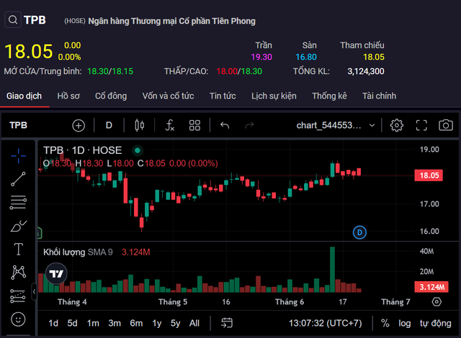
Task: Select the trend line drawing tool
Action: (x=18, y=179)
